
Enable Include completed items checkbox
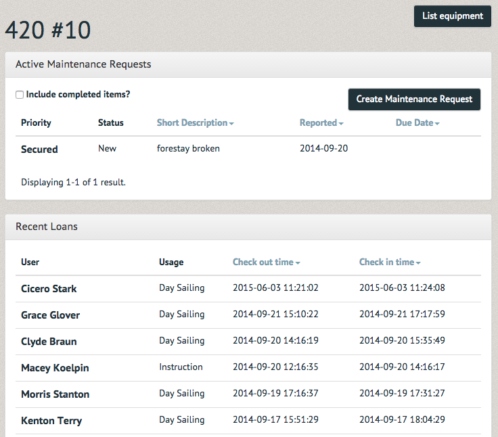[20, 95]
